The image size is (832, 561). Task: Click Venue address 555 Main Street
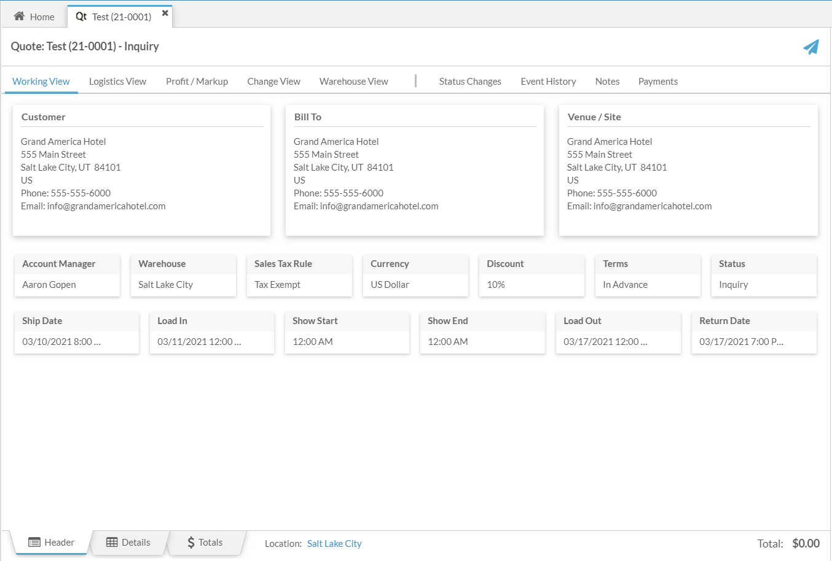pyautogui.click(x=600, y=155)
